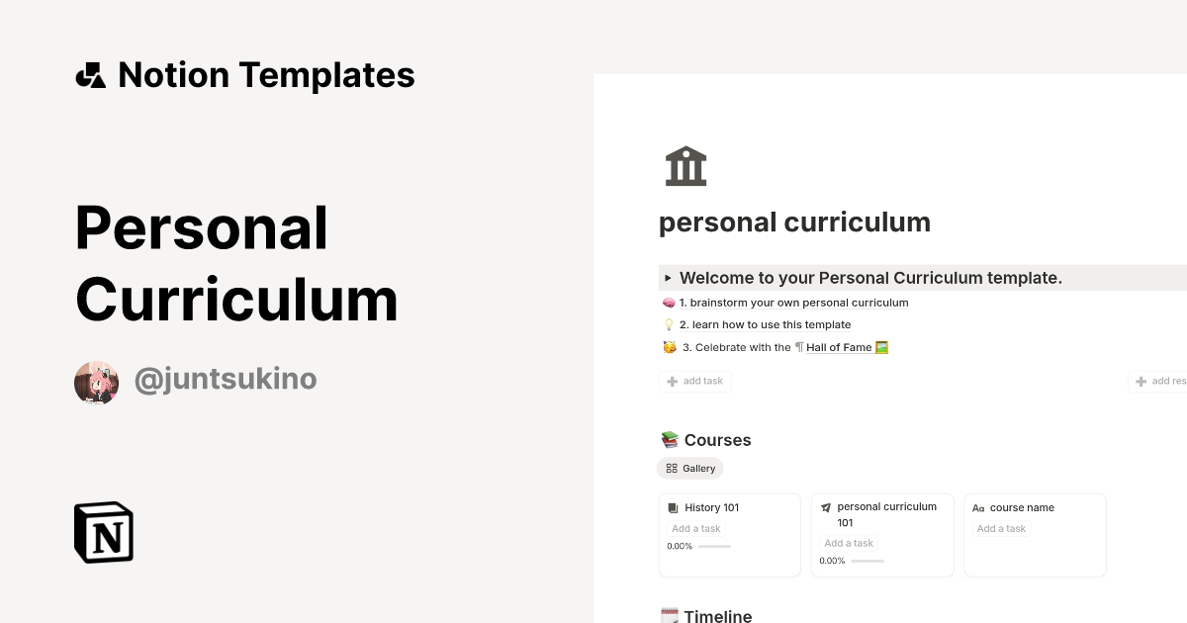Follow the @juntsukino profile link
Image resolution: width=1187 pixels, height=623 pixels.
point(226,379)
